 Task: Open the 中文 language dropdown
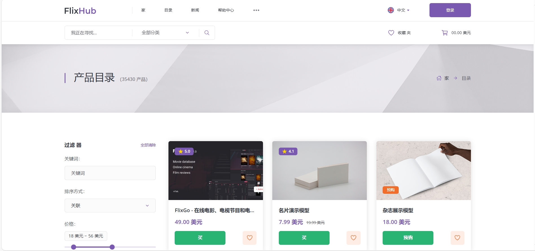(403, 10)
